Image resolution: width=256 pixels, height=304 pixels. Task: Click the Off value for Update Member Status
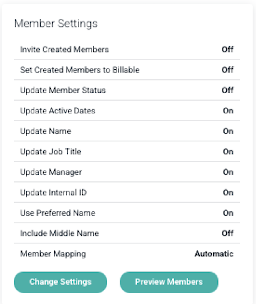(x=227, y=90)
